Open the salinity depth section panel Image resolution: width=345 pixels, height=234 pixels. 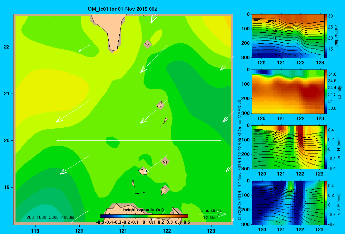pyautogui.click(x=288, y=92)
